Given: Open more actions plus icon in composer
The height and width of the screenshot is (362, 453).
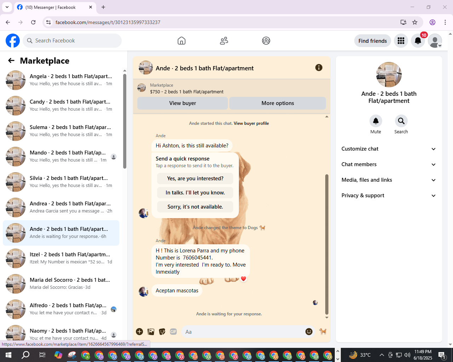Looking at the screenshot, I should click(139, 332).
